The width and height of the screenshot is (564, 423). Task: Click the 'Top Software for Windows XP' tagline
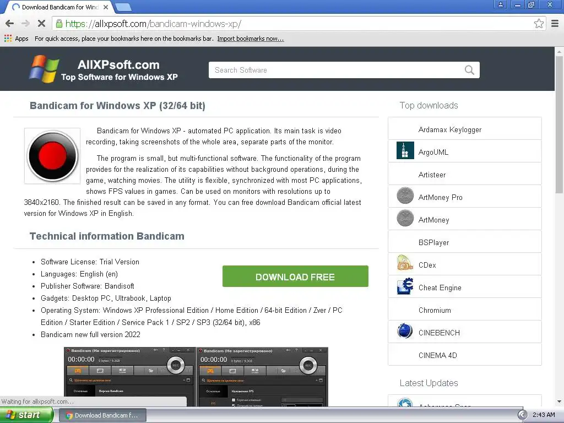tap(120, 77)
